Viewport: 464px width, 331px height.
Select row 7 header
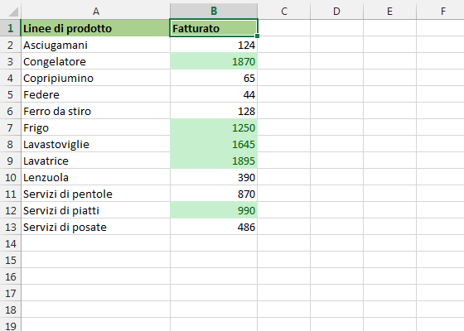point(10,127)
